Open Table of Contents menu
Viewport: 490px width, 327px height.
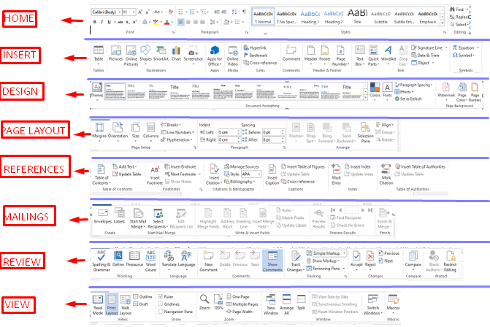click(x=102, y=174)
